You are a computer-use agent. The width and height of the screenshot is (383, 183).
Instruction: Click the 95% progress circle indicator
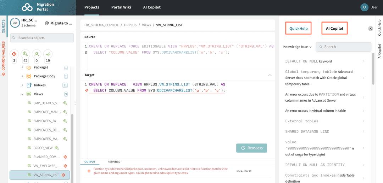(x=15, y=23)
